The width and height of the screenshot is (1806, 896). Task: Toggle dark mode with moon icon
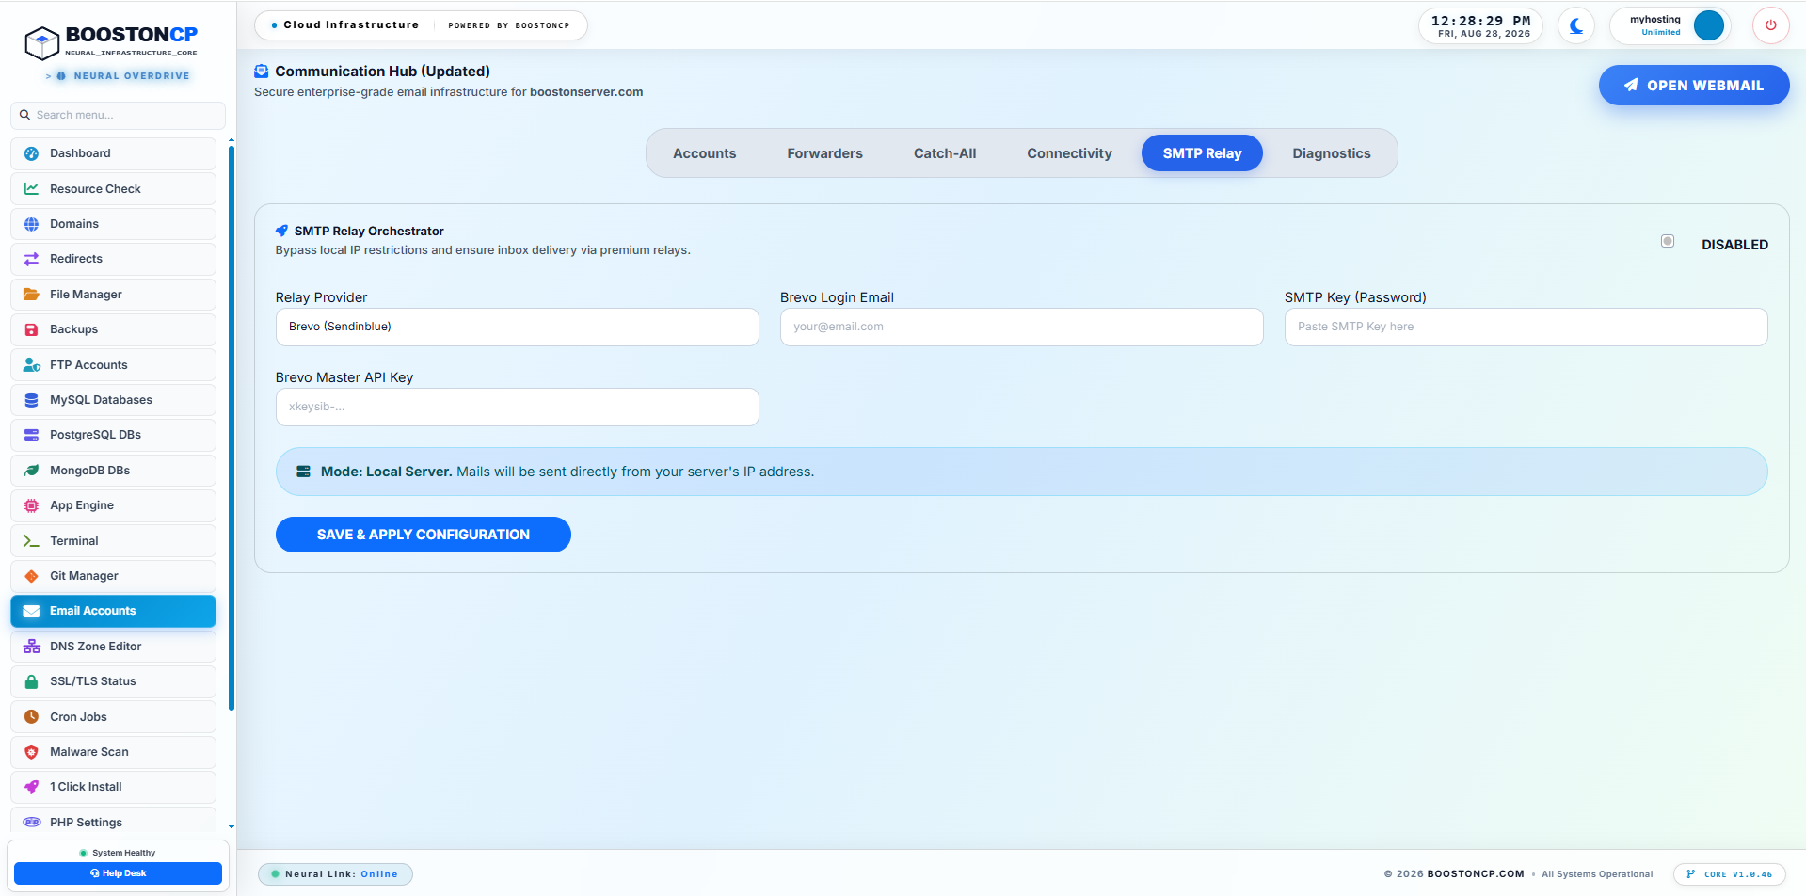[1576, 26]
